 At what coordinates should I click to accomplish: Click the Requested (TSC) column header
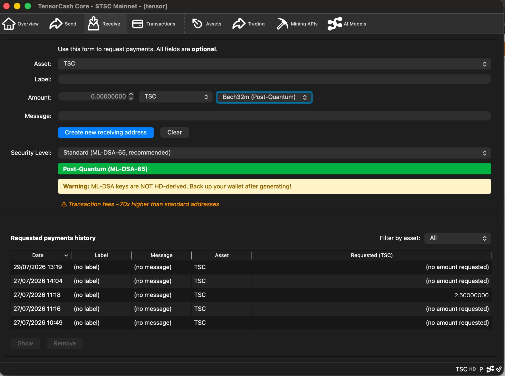pyautogui.click(x=372, y=255)
